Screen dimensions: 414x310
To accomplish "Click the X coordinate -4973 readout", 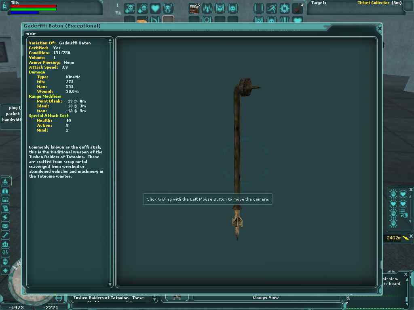I will 16,307.
